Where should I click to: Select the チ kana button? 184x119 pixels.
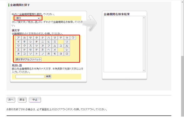37,42
